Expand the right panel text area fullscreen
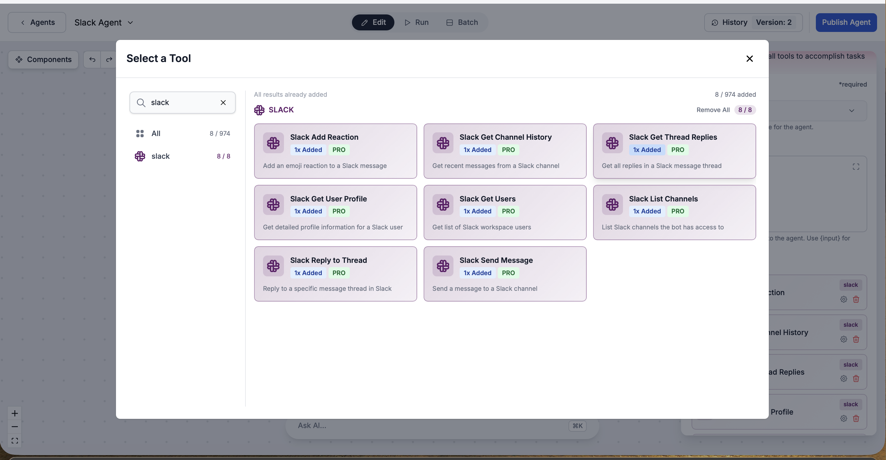886x460 pixels. click(x=856, y=167)
